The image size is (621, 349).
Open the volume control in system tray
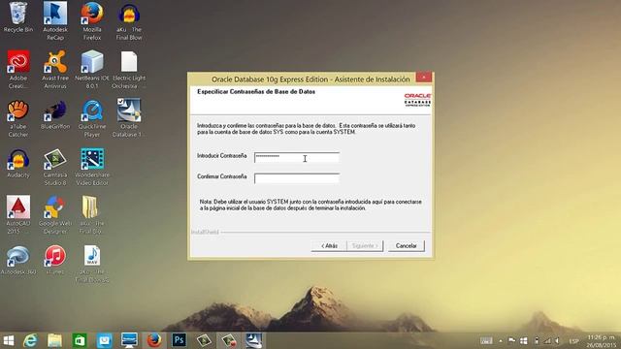pos(557,340)
